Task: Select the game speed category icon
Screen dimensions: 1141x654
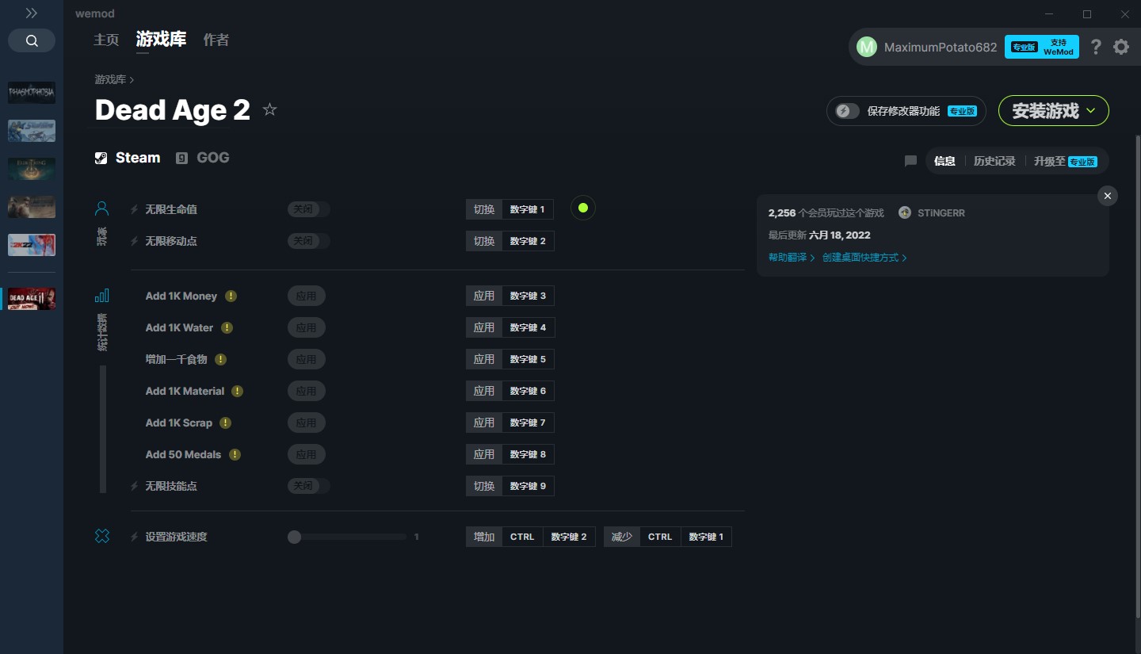Action: [x=101, y=537]
